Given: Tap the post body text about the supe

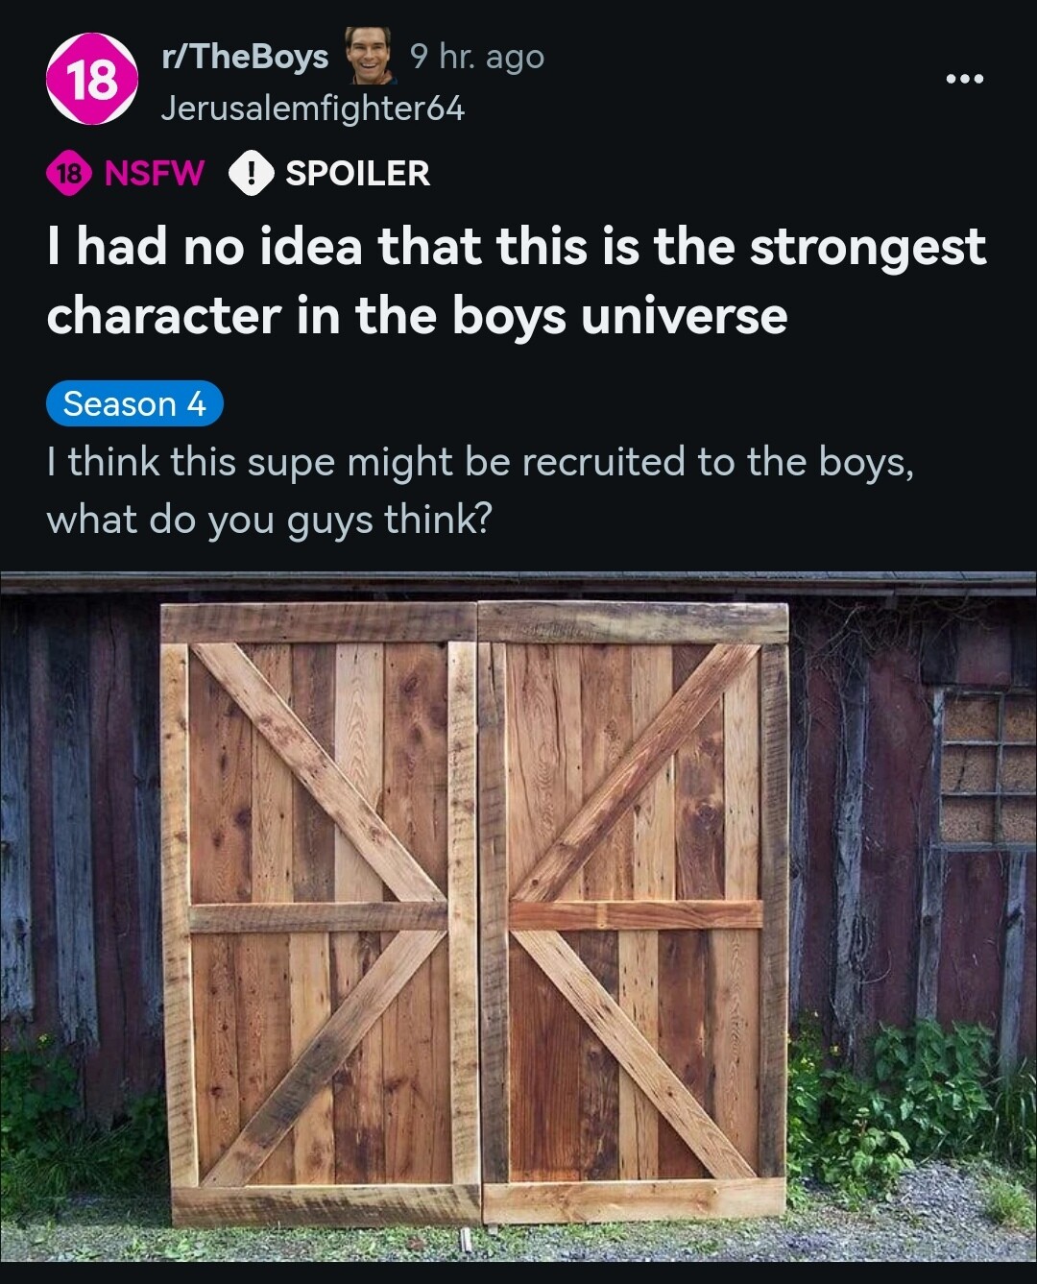Looking at the screenshot, I should tap(480, 490).
